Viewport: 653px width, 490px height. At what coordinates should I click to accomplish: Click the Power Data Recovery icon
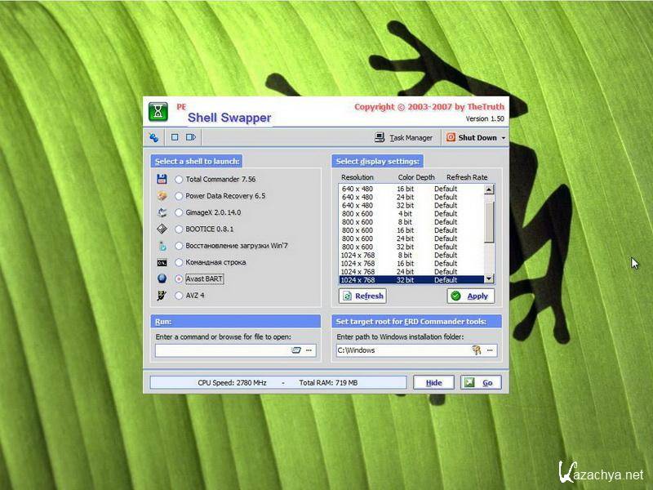[162, 196]
